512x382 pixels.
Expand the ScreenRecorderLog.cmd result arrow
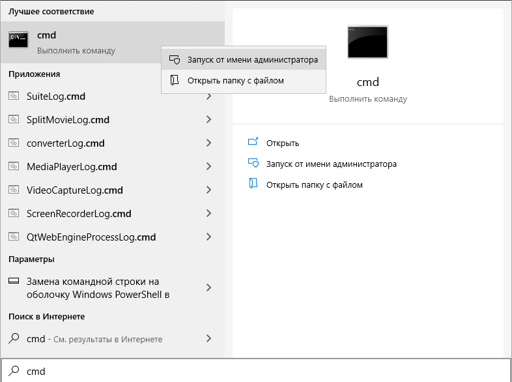pyautogui.click(x=208, y=214)
